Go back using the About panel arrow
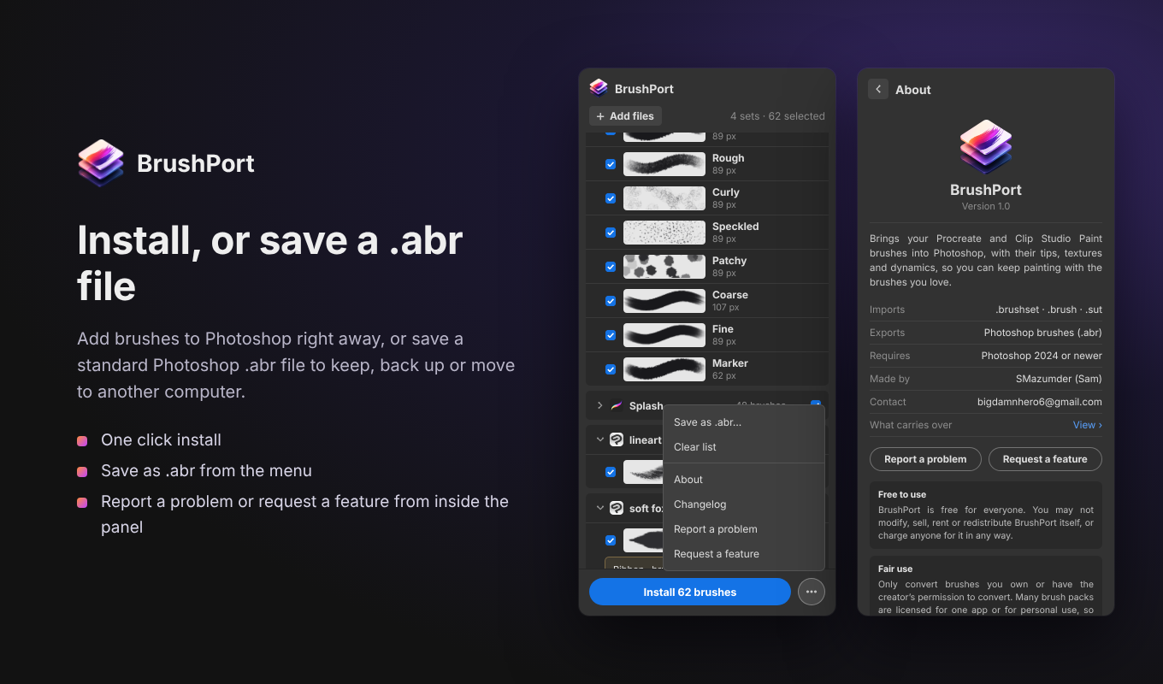1163x684 pixels. point(878,89)
